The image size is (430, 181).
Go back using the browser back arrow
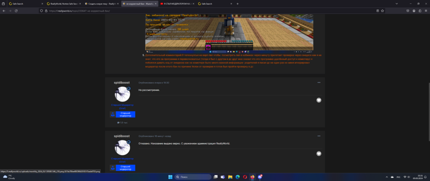click(4, 11)
